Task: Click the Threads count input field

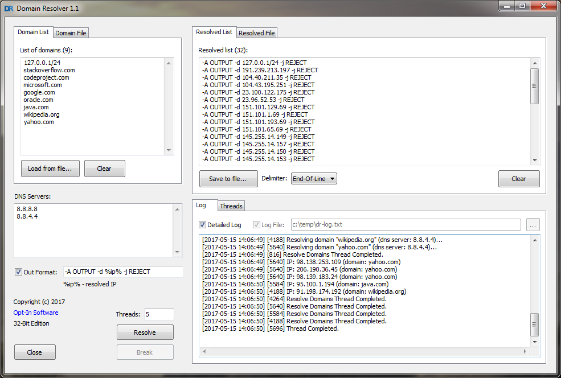Action: [159, 314]
